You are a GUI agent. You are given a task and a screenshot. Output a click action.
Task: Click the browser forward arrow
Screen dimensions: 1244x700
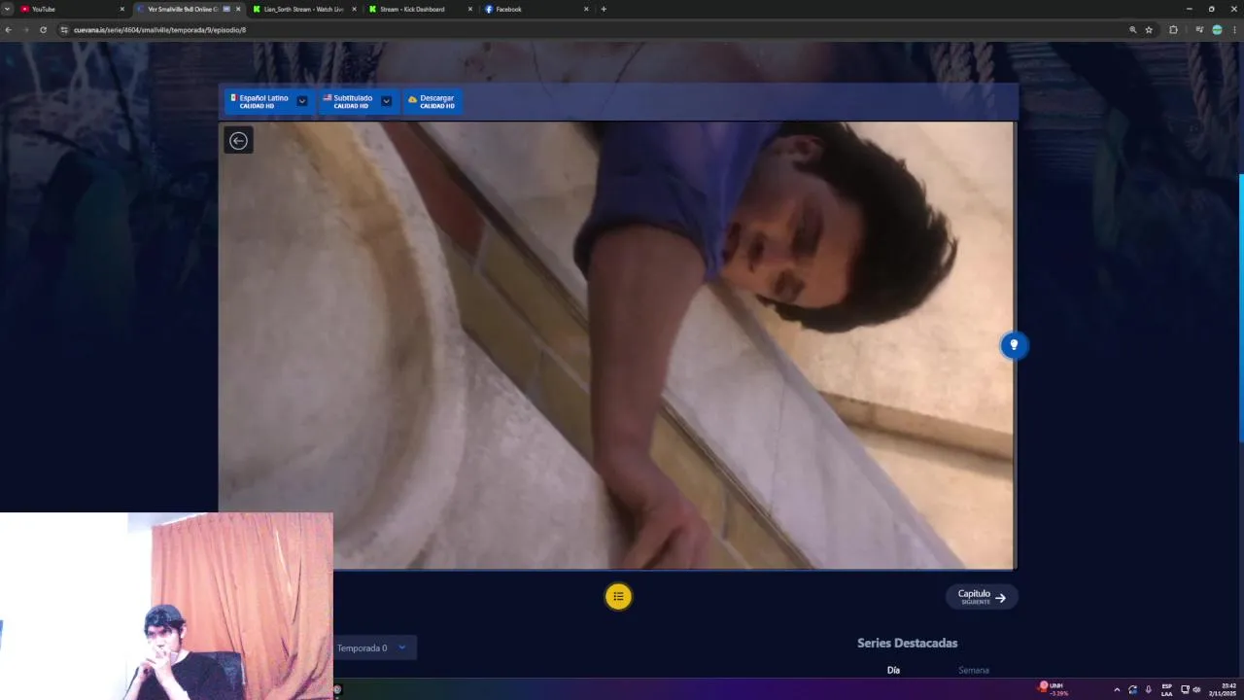[25, 30]
